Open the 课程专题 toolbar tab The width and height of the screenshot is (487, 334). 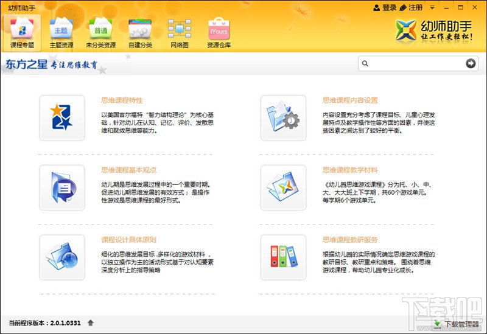click(22, 33)
